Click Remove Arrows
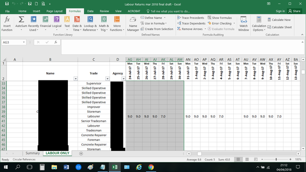306x172 pixels. tap(190, 29)
